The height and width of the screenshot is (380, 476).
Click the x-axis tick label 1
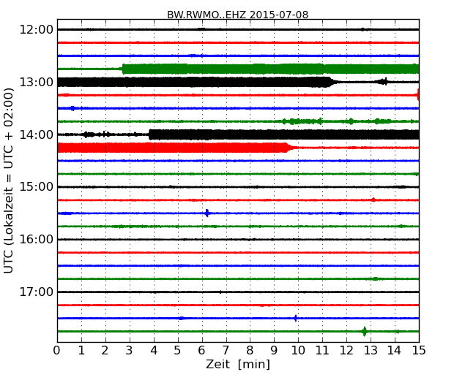81,350
